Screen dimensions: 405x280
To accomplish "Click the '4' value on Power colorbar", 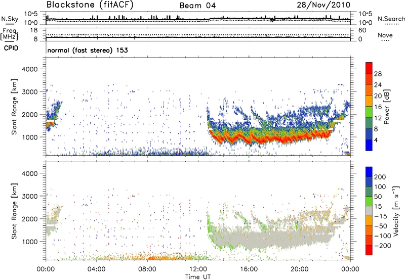I will point(376,141).
